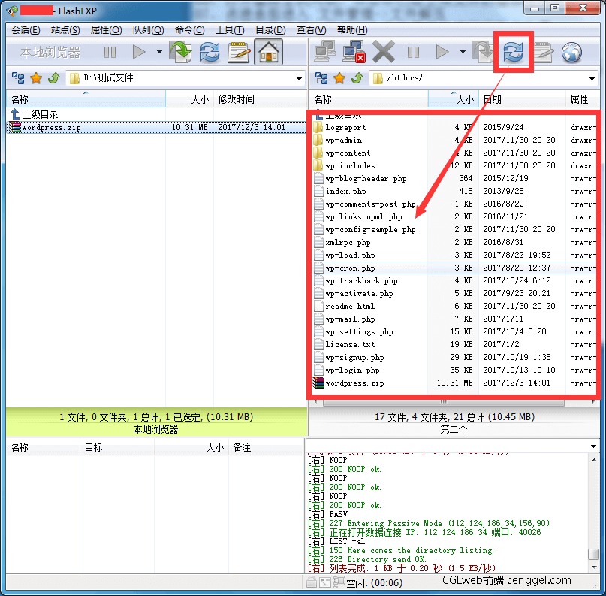Open the 站点(S) menu
The height and width of the screenshot is (596, 606).
pos(65,30)
